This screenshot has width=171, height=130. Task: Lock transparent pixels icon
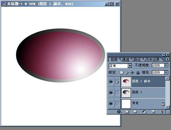pyautogui.click(x=122, y=73)
